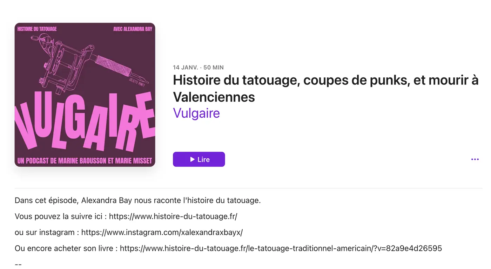Click the Lire play button
Viewport: 491px width, 269px height.
coord(199,159)
